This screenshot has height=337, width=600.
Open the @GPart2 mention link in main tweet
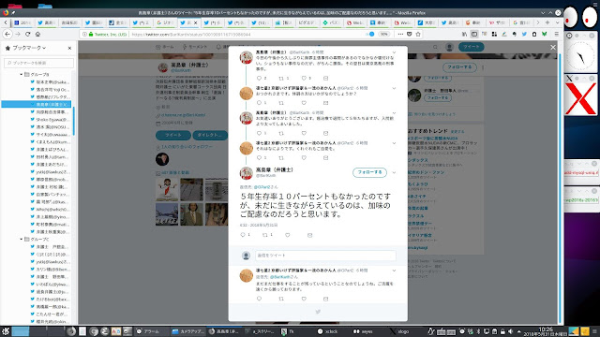(262, 187)
